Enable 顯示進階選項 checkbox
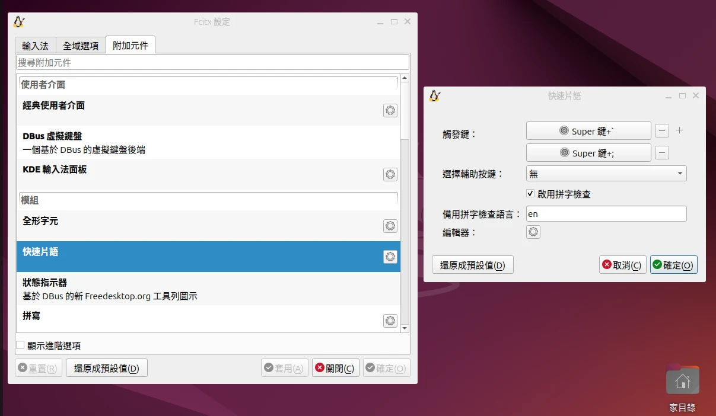Screen dimensions: 716x416 21,345
